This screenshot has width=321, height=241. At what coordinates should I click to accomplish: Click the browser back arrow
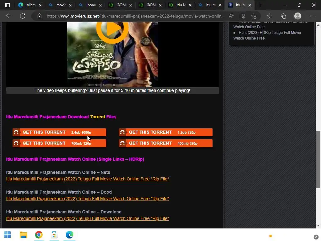click(x=8, y=16)
